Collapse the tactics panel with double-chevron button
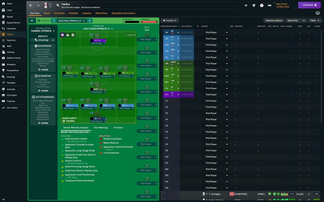Screen dimensions: 324x202 pyautogui.click(x=32, y=21)
